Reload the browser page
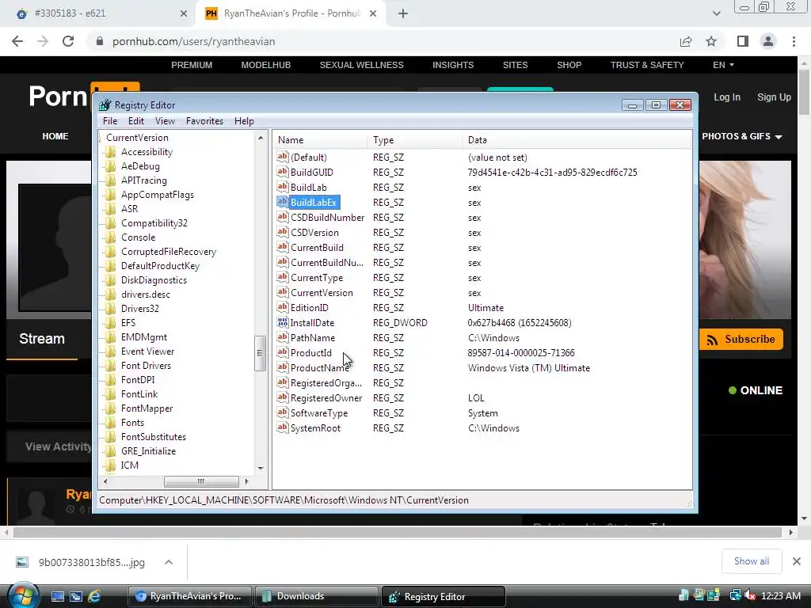 (x=68, y=41)
